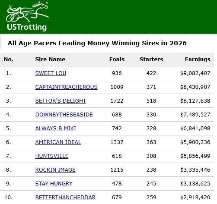Click the USTrotting horse logo
Viewport: 217px width, 204px height.
click(x=27, y=16)
